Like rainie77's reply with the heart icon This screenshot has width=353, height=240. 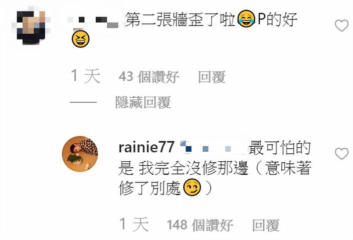(x=341, y=154)
